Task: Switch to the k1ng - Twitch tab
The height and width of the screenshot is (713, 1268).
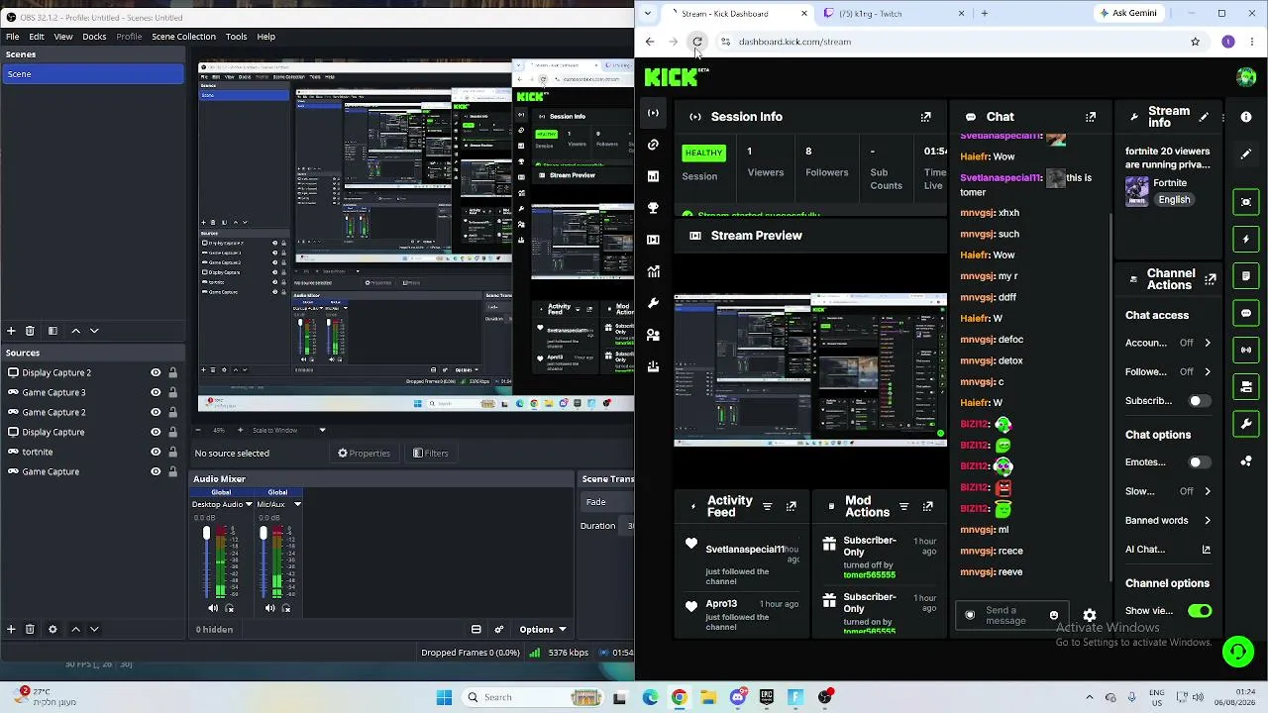Action: coord(892,14)
